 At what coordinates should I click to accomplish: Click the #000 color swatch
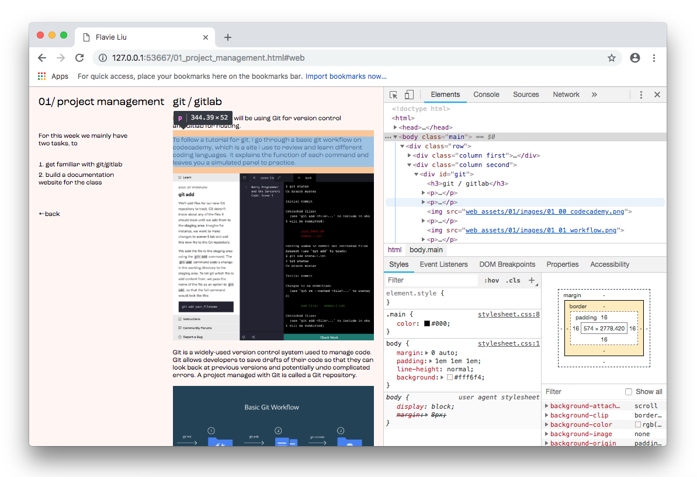(x=426, y=324)
